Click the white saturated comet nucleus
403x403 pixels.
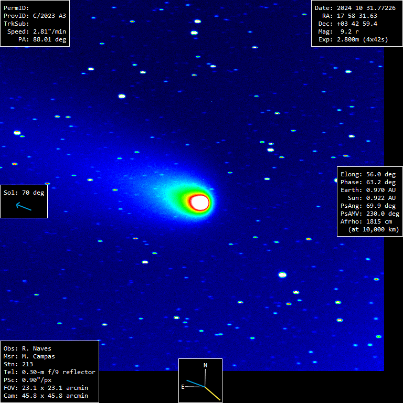point(199,202)
